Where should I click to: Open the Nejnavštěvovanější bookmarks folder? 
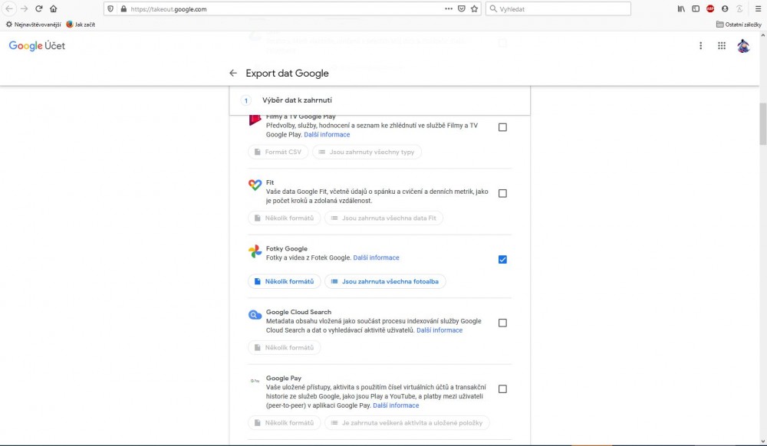[33, 24]
